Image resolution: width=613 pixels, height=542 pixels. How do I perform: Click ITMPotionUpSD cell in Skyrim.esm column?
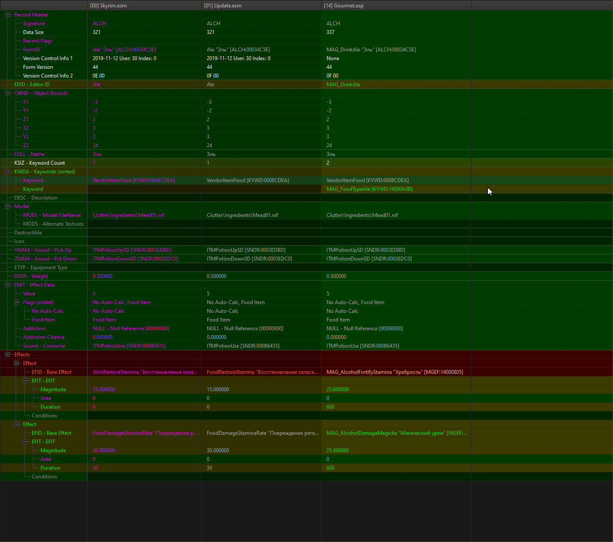point(132,250)
